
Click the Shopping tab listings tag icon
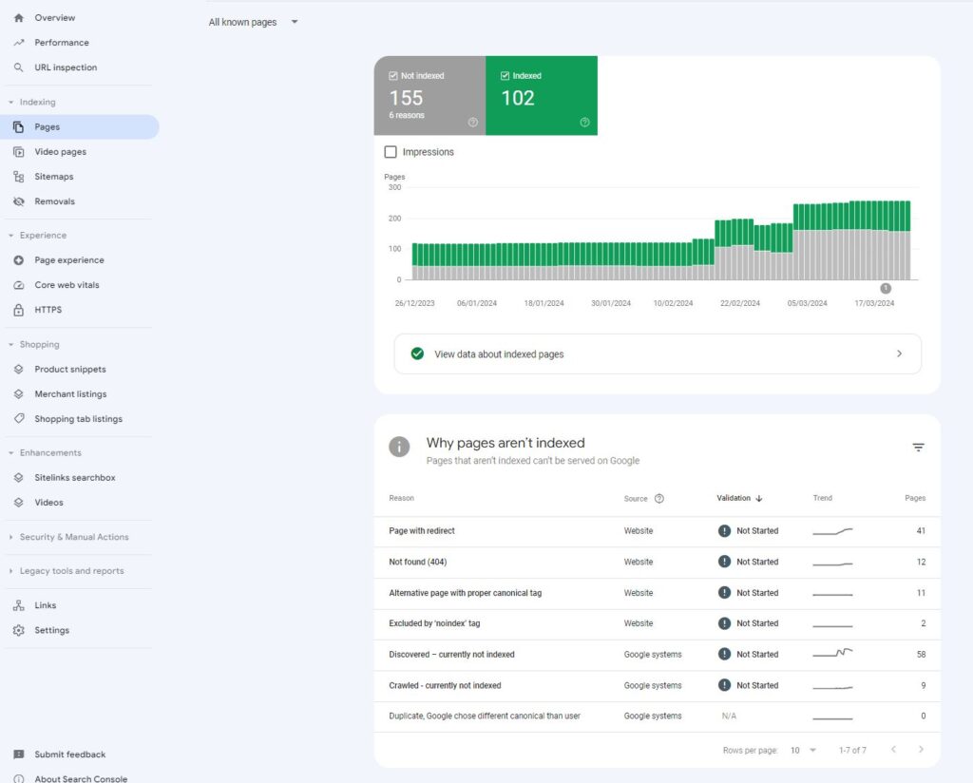click(19, 419)
